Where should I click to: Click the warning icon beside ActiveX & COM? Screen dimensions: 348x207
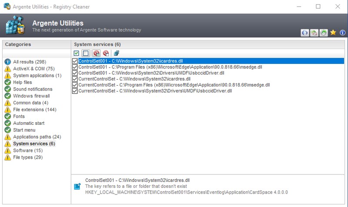click(x=7, y=69)
